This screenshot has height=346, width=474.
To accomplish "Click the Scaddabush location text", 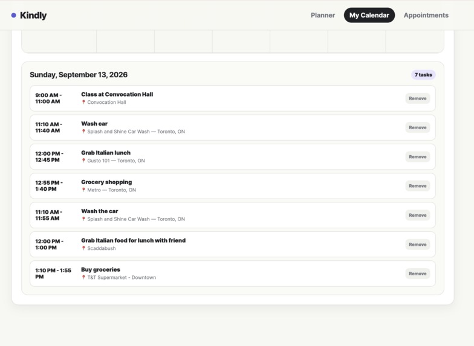I will click(x=102, y=249).
